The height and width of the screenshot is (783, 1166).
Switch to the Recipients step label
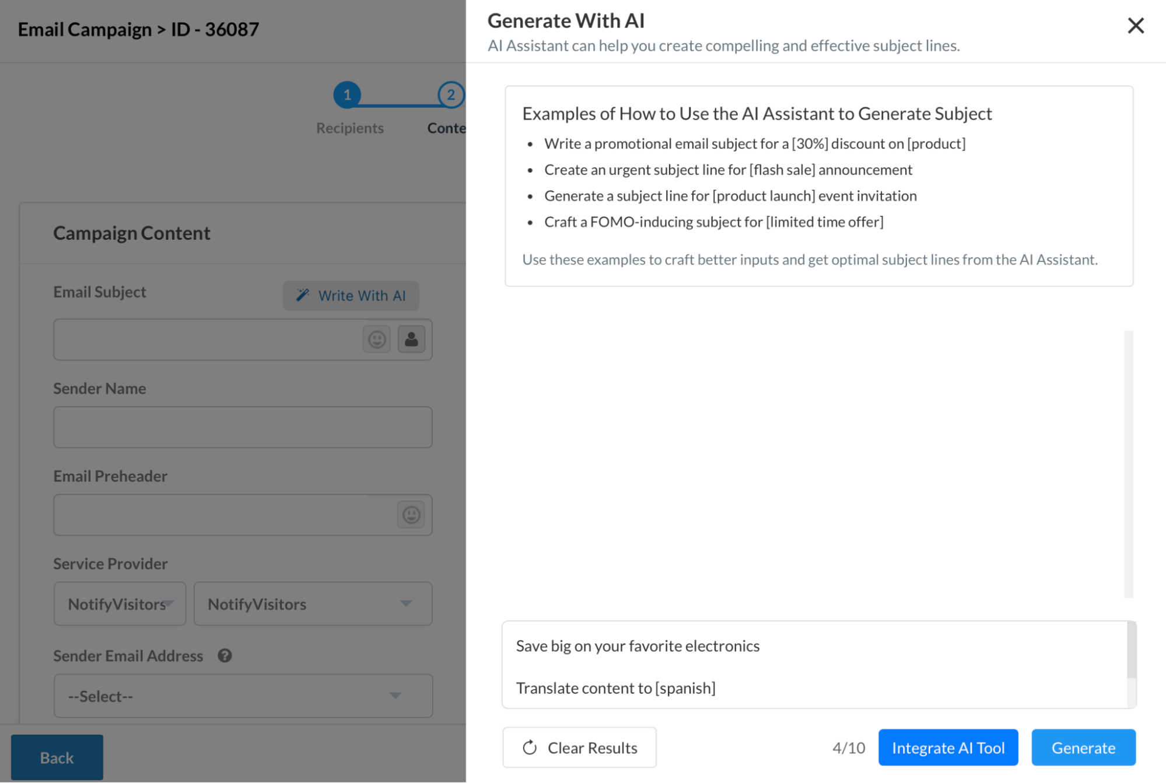pyautogui.click(x=349, y=128)
